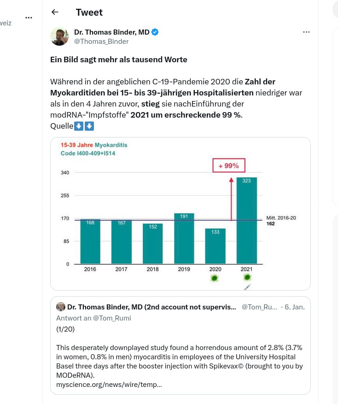Image resolution: width=338 pixels, height=404 pixels.
Task: Click the blue verified badge
Action: point(156,32)
